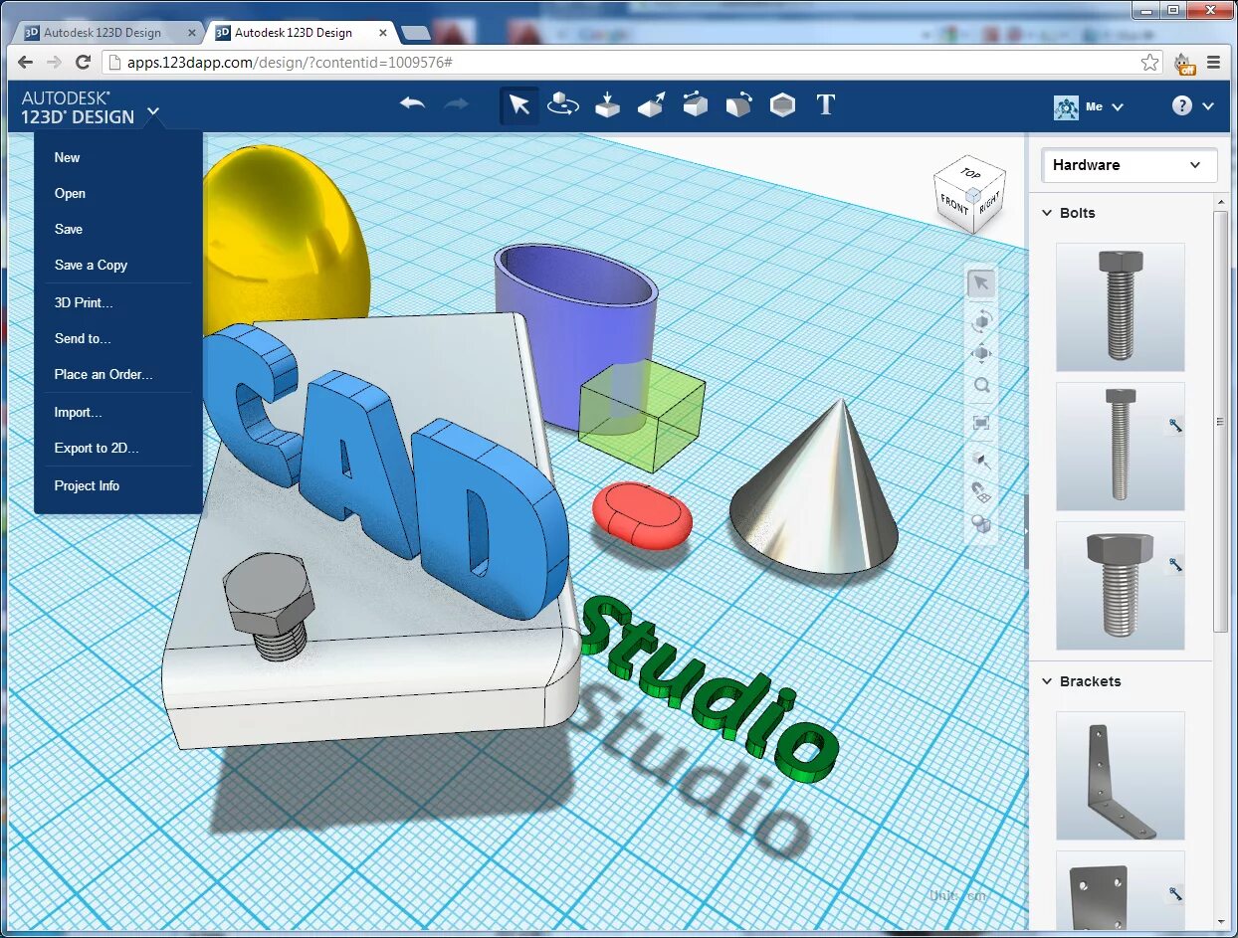
Task: Click the TOP face of the view cube
Action: coord(970,174)
